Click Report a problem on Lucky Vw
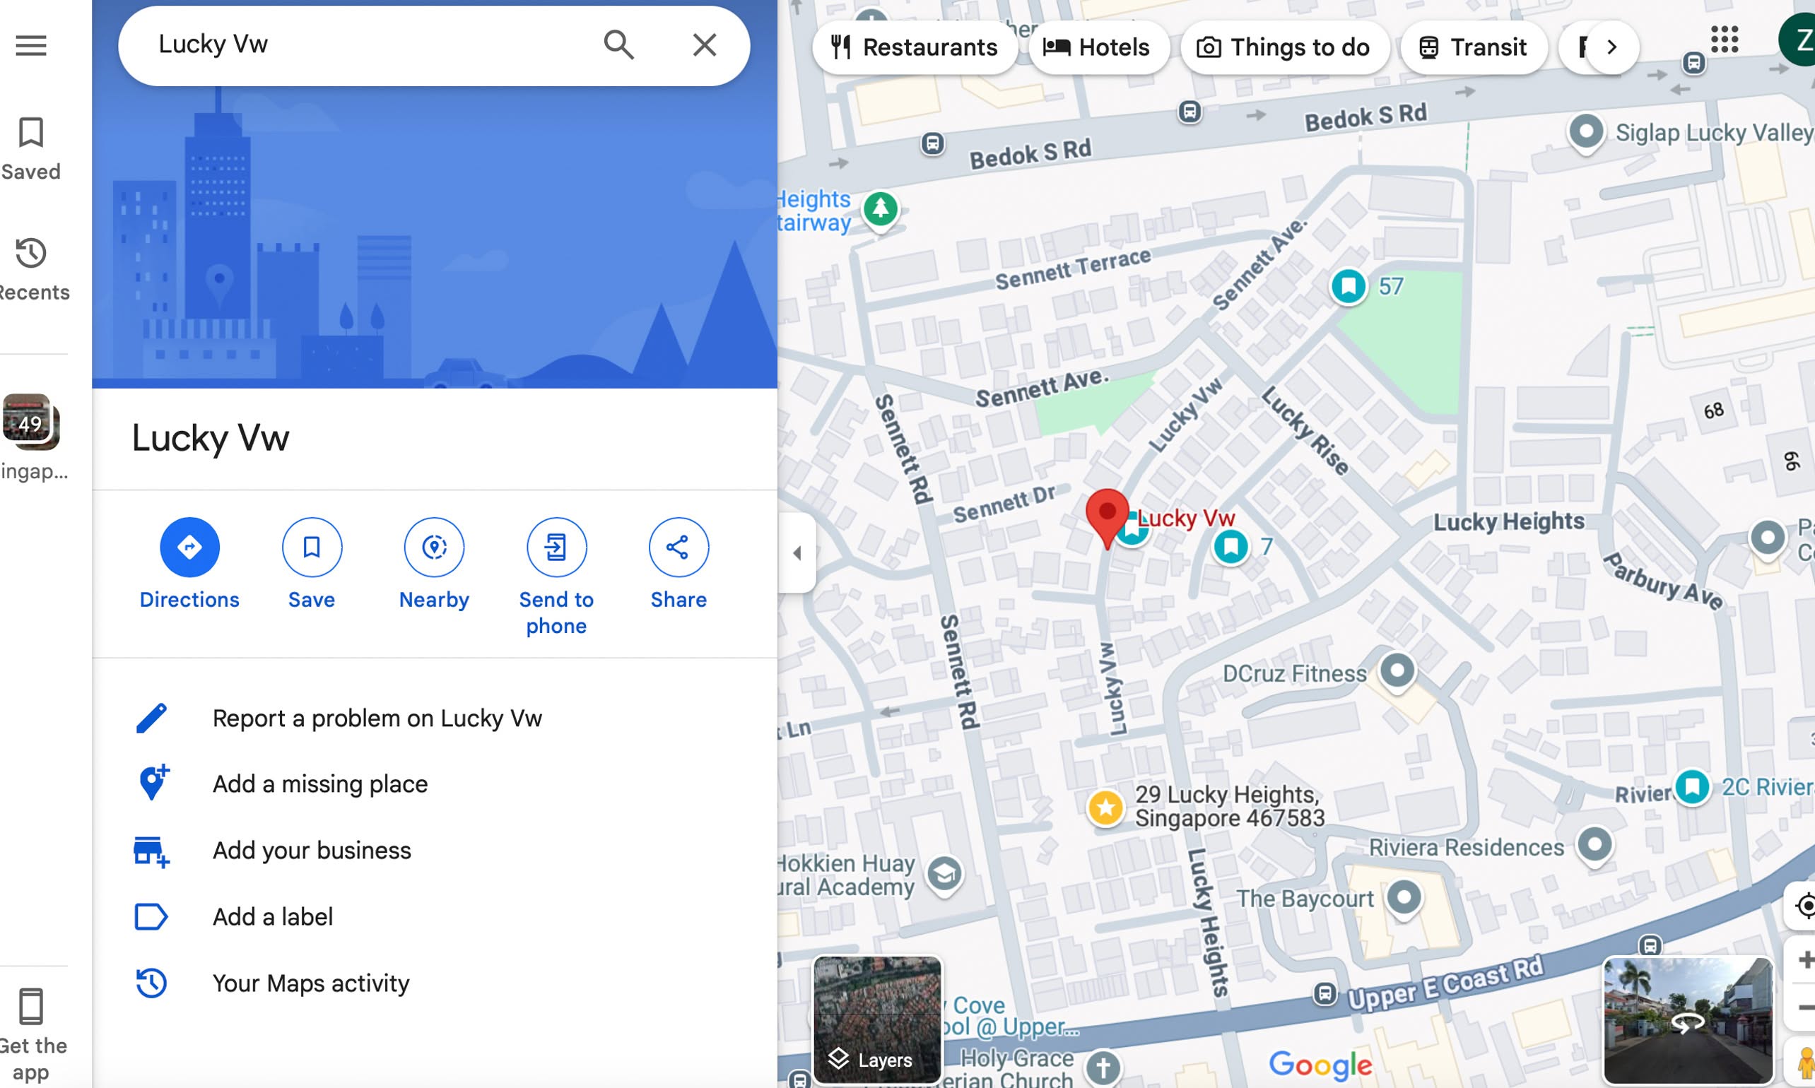This screenshot has height=1088, width=1815. click(377, 719)
